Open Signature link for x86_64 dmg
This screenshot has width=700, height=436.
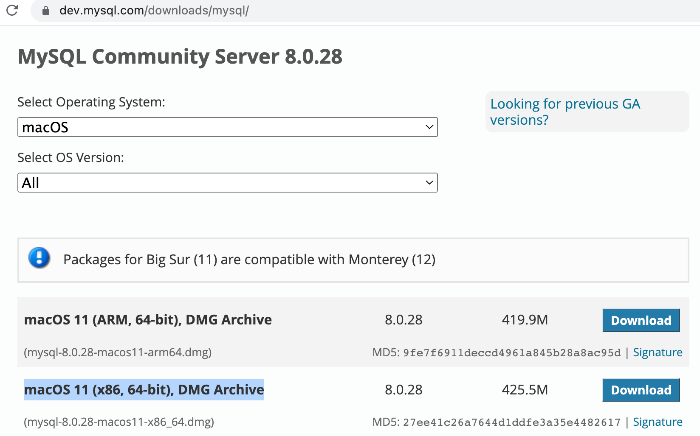658,422
